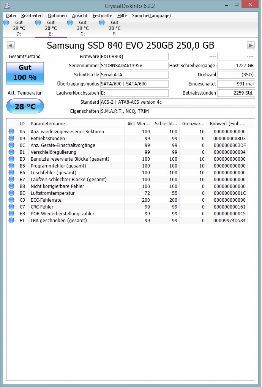Click status orb of attribute 05 row

coord(11,131)
